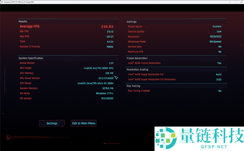Click the Number of Frames value 15855
The image size is (244, 151).
110,47
